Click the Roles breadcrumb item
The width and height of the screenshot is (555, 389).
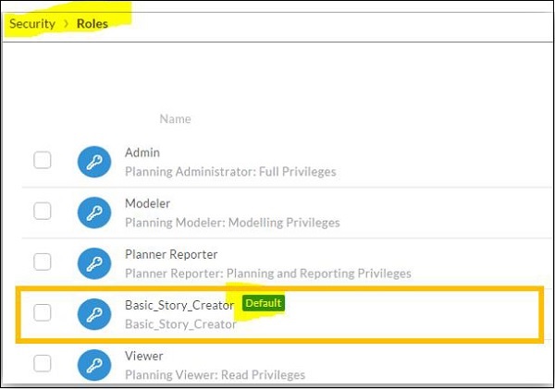tap(92, 23)
